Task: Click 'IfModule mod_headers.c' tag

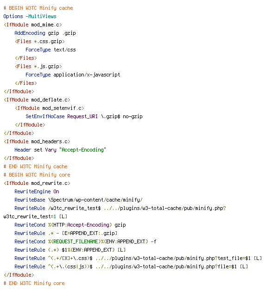Action: click(x=37, y=142)
